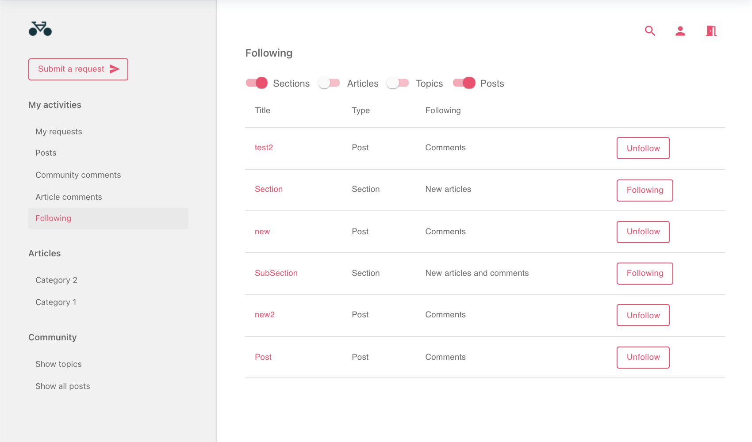The width and height of the screenshot is (752, 442).
Task: Enable the Articles filter toggle
Action: click(x=329, y=83)
